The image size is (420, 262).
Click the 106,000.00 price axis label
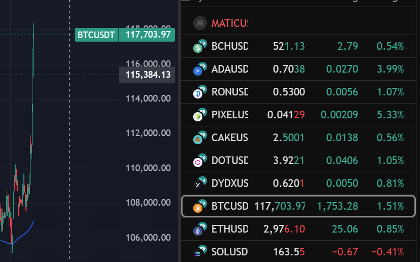point(148,238)
